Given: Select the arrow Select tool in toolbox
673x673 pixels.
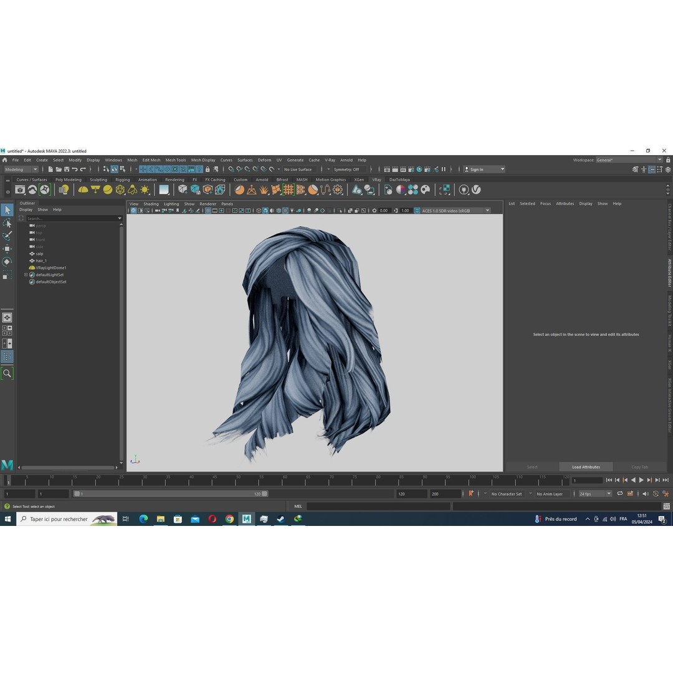Looking at the screenshot, I should pyautogui.click(x=7, y=210).
